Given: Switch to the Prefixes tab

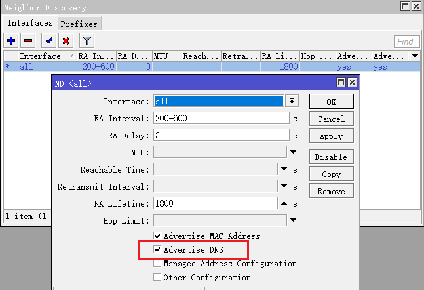Looking at the screenshot, I should pos(79,24).
